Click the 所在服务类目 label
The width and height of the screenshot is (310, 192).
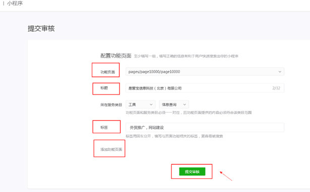coord(111,105)
